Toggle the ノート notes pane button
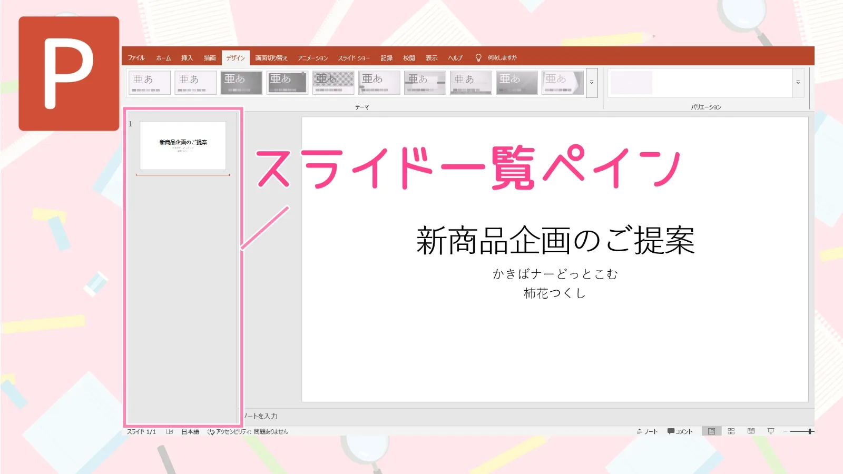This screenshot has width=843, height=474. 647,431
